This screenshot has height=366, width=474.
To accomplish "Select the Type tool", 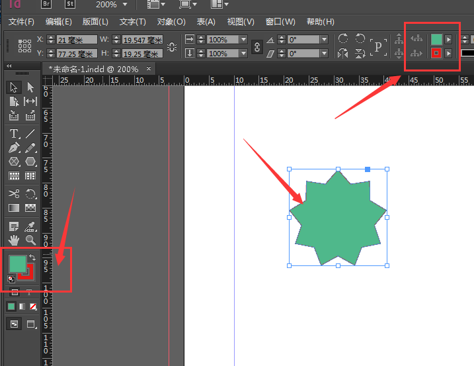I will pos(14,134).
